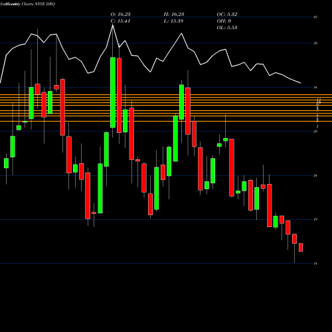
Task: Click the 'OL: 5.53' value
Action: click(x=227, y=27)
